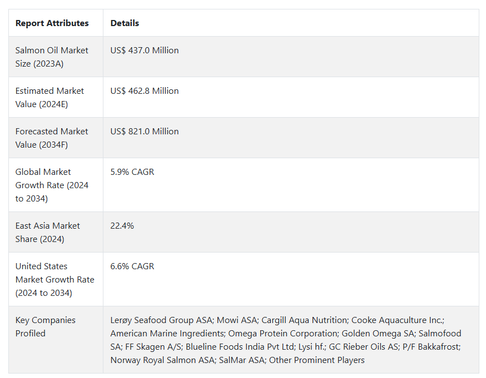The height and width of the screenshot is (378, 486).
Task: Click the Cooke Aquaculture Inc. company name
Action: [397, 320]
